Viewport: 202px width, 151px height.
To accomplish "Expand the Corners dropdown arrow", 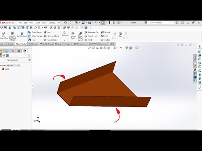I will [65, 40].
